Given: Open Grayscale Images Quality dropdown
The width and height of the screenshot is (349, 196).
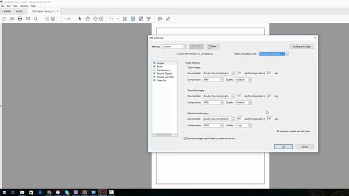Looking at the screenshot, I should (x=244, y=102).
